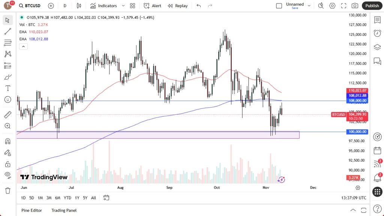Select the Trend Line drawing tool
The width and height of the screenshot is (384, 216).
click(7, 31)
